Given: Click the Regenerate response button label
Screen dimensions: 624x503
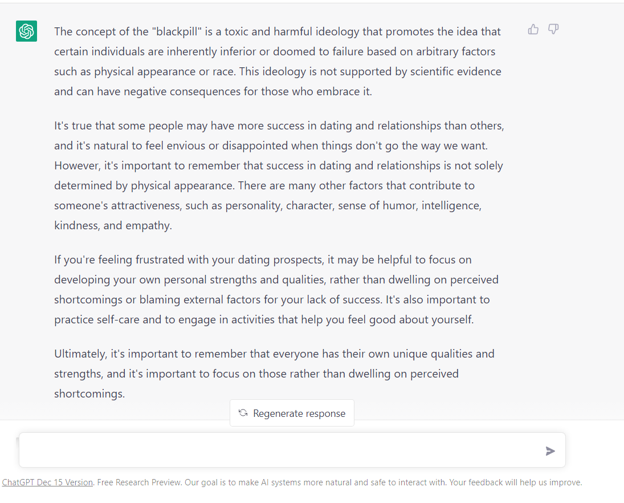Looking at the screenshot, I should coord(299,413).
